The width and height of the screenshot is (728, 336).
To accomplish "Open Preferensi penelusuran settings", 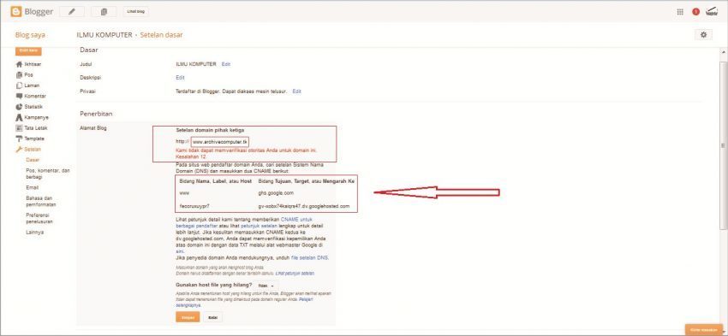I will point(39,218).
